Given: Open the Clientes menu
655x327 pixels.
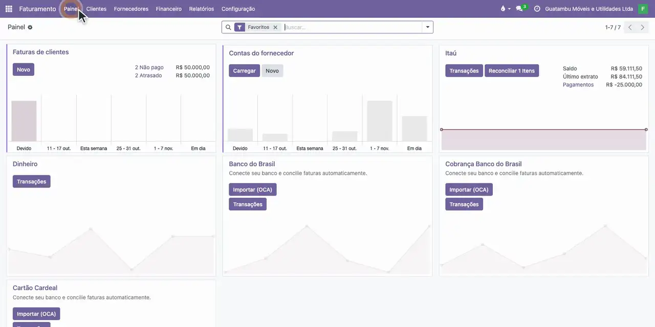Looking at the screenshot, I should (x=96, y=9).
